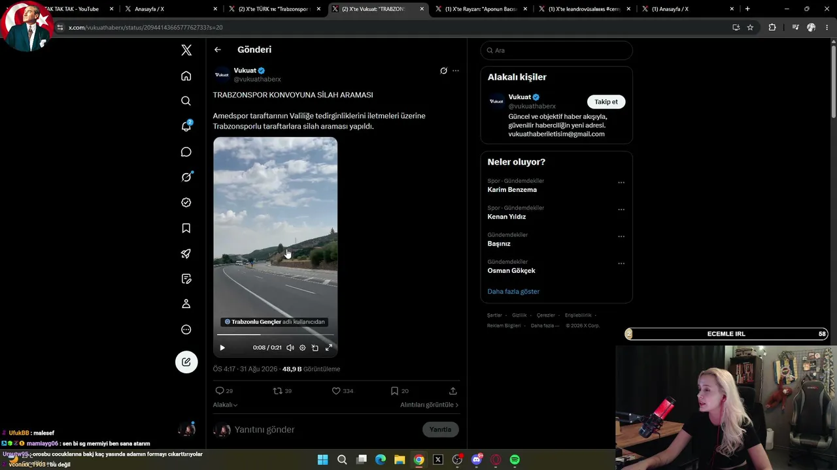Switch to the last Anasayfa / X tab
837x470 pixels.
[x=687, y=9]
